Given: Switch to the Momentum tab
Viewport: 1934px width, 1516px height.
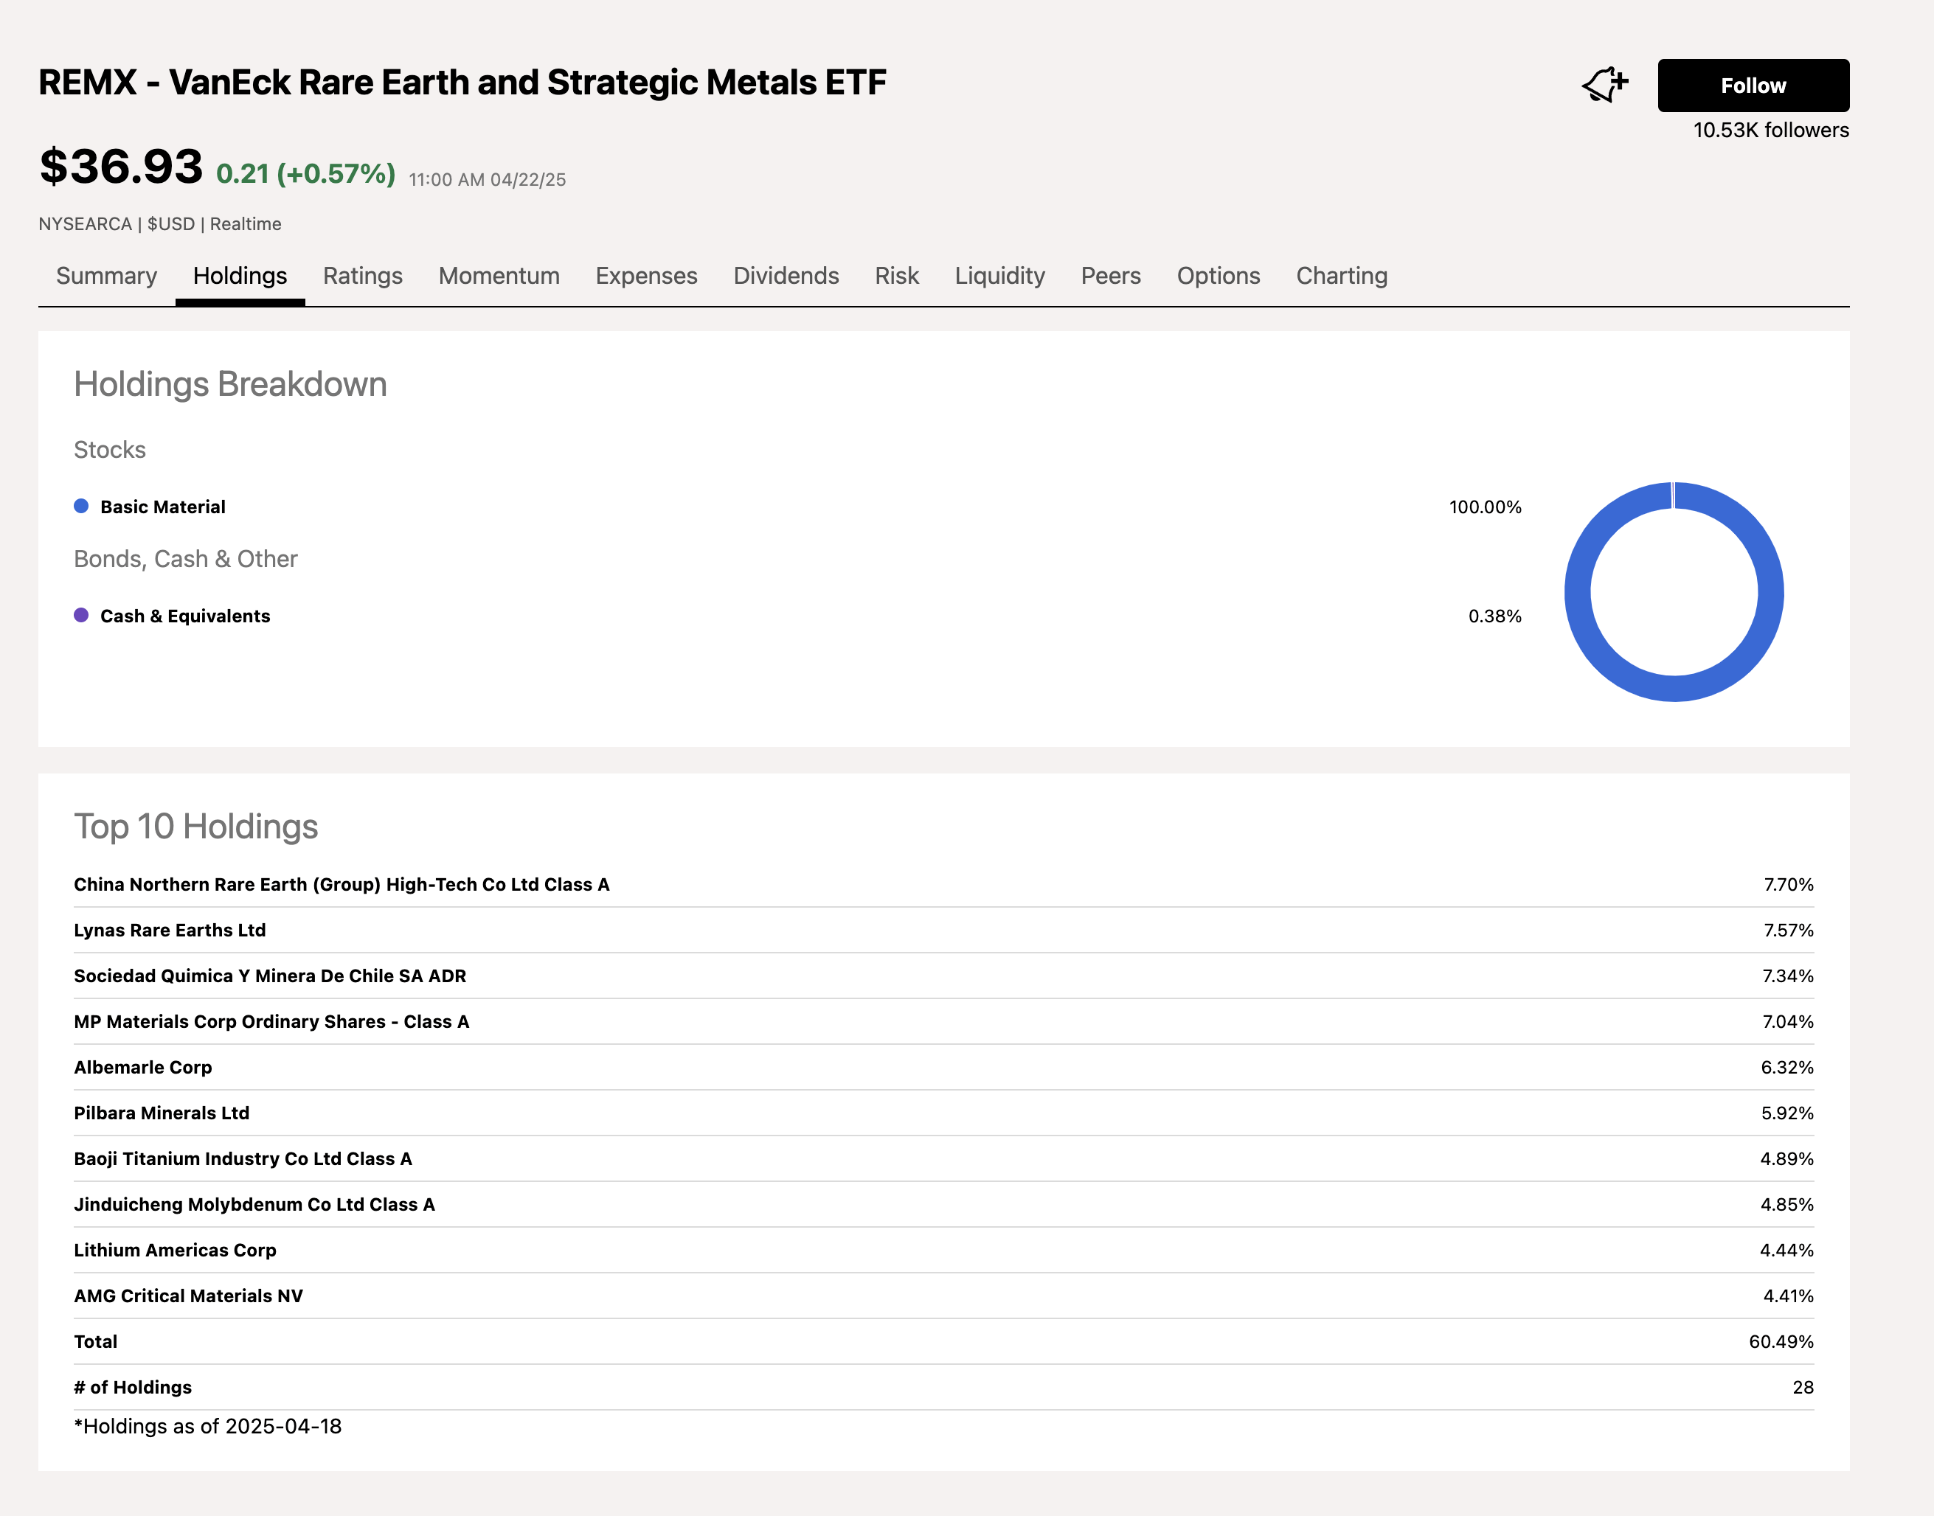Looking at the screenshot, I should pyautogui.click(x=498, y=276).
